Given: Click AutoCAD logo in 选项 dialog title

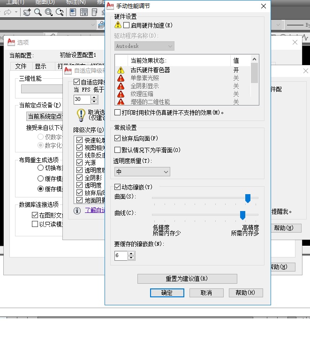Looking at the screenshot, I should click(x=11, y=42).
